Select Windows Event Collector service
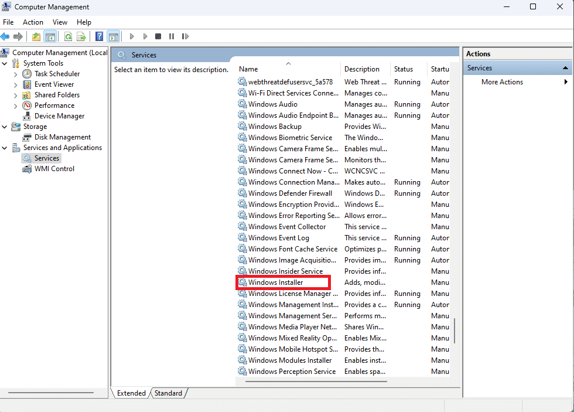 pyautogui.click(x=287, y=227)
